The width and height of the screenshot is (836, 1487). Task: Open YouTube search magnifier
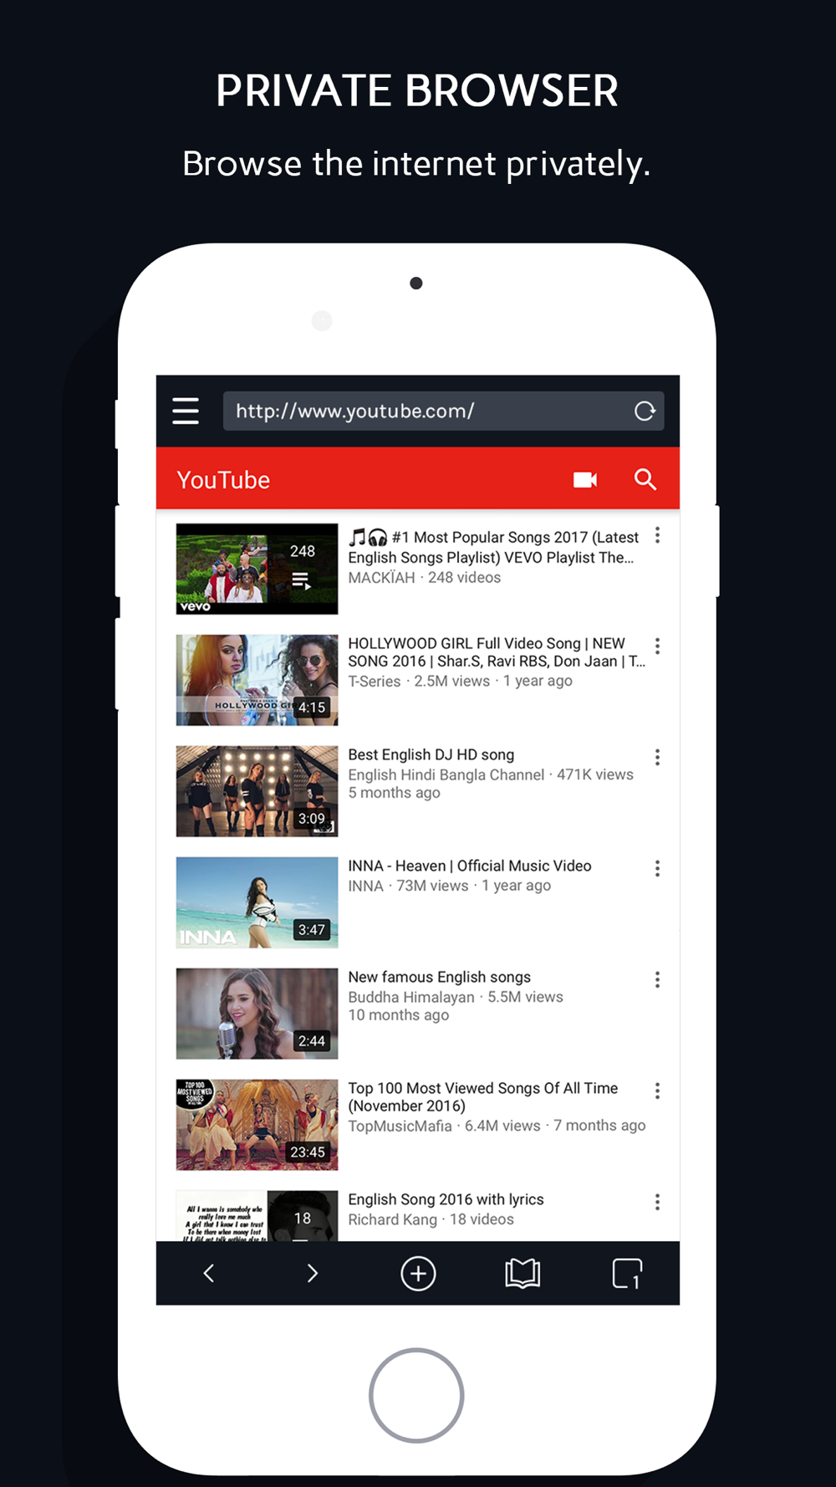tap(645, 479)
